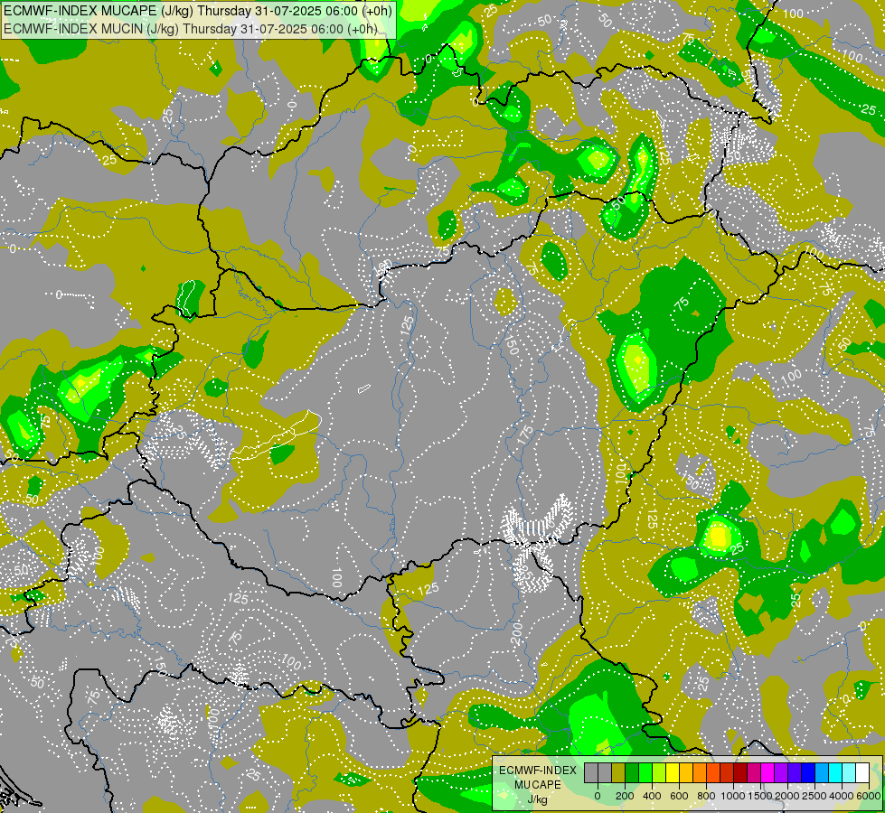Click the pure yellow legend swatch
Viewport: 885px width, 813px height.
[x=673, y=772]
